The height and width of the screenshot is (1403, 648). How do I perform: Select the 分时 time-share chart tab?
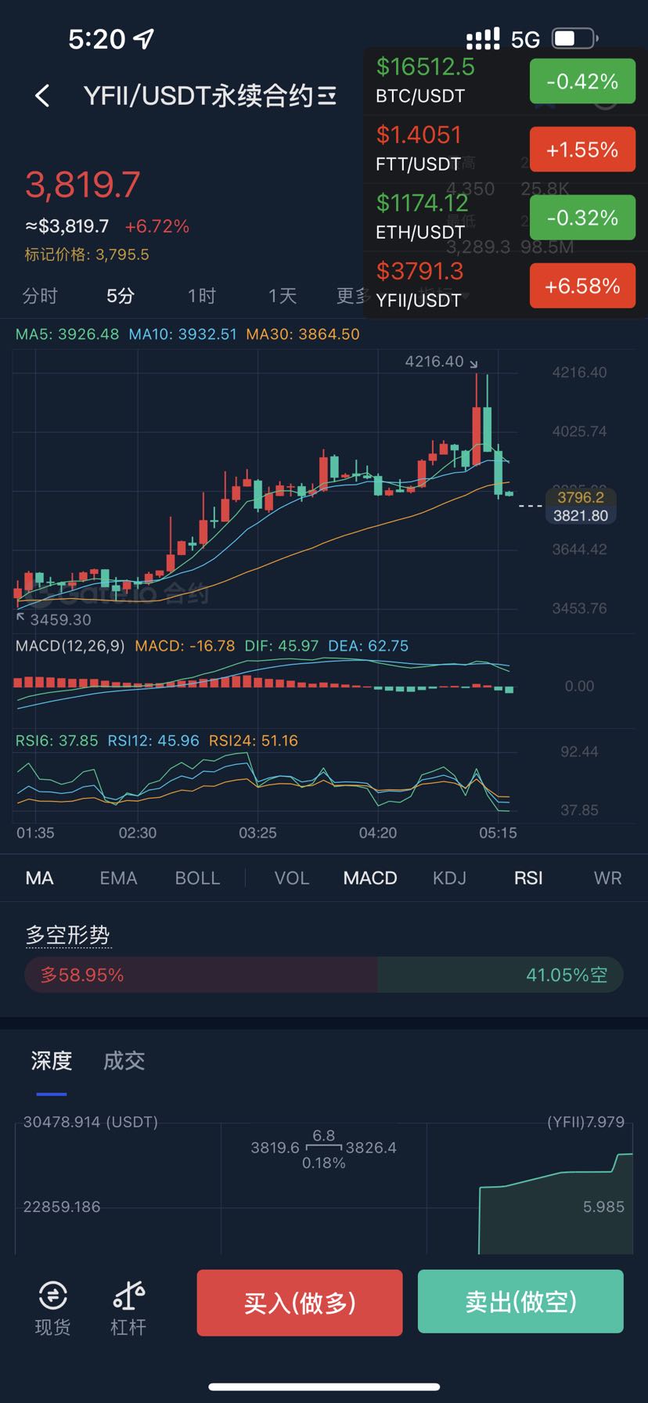pos(40,296)
